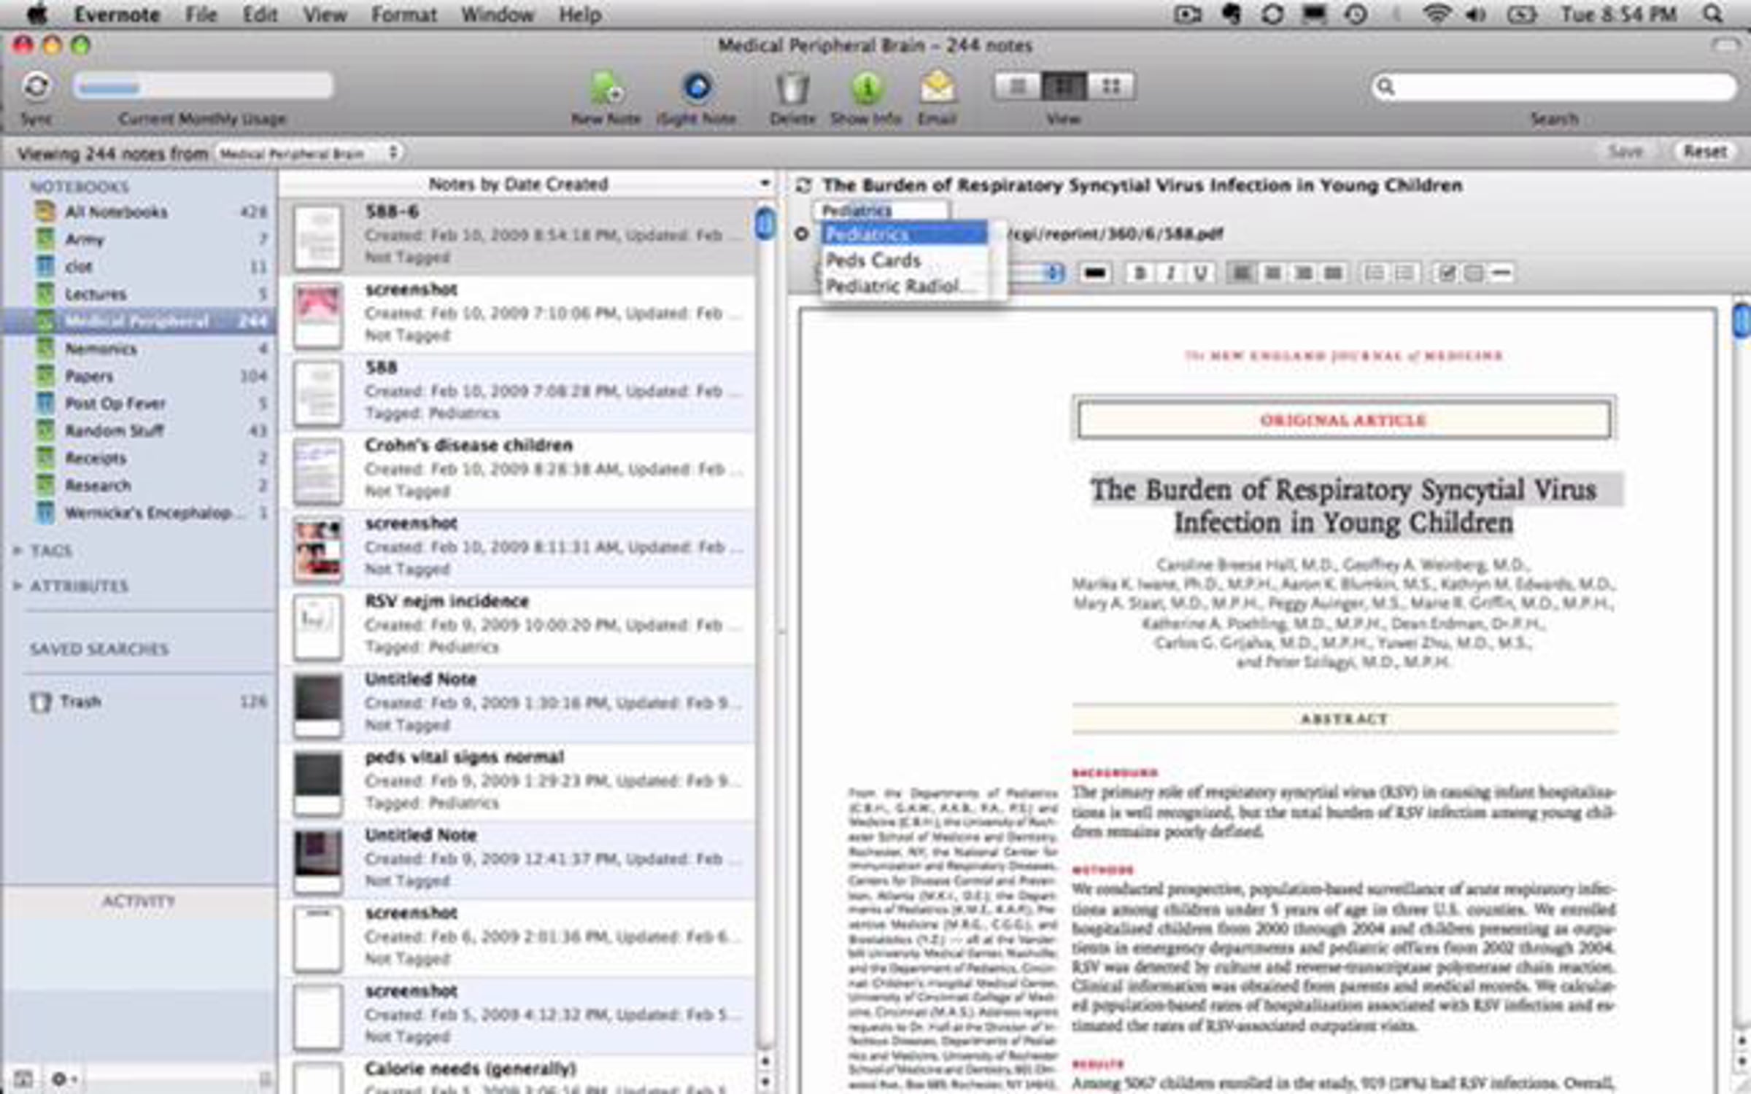Click the iSight Note camera icon
The height and width of the screenshot is (1094, 1751).
(697, 88)
